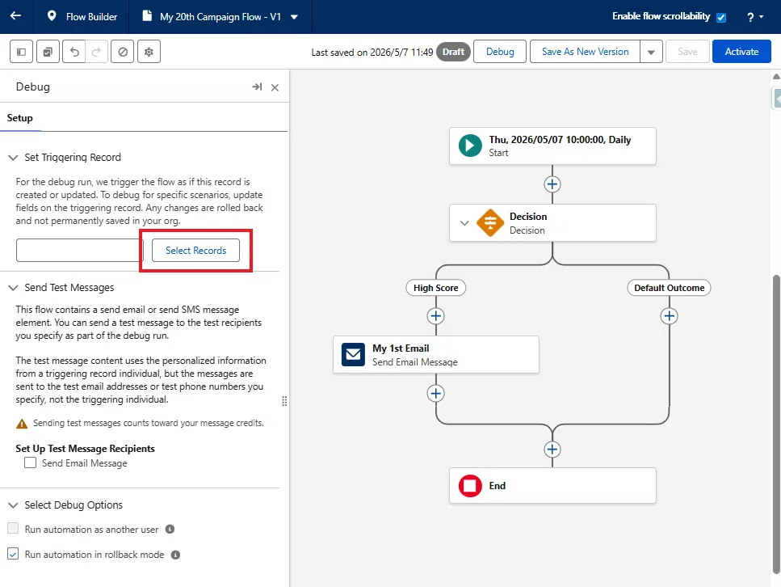Collapse the Set Triggering Record section
This screenshot has height=587, width=781.
pyautogui.click(x=13, y=158)
